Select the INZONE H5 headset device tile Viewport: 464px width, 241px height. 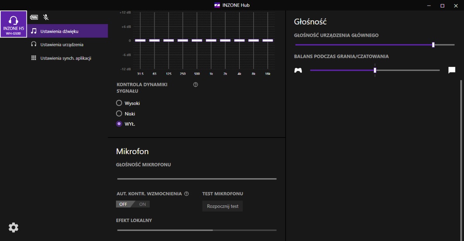click(x=14, y=24)
